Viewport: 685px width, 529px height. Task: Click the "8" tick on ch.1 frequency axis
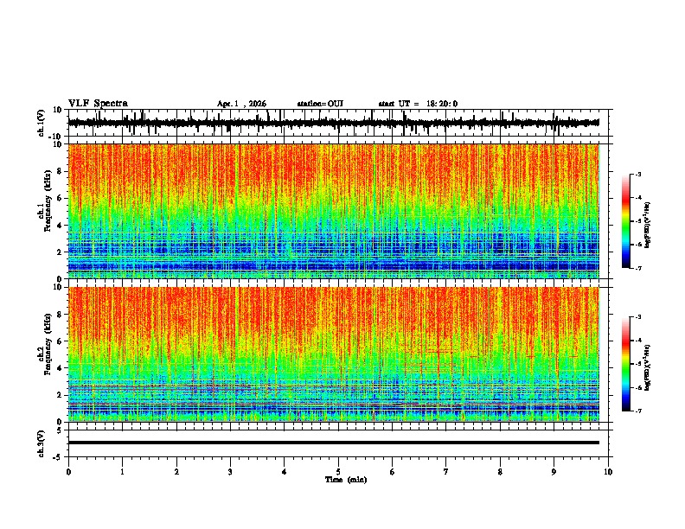tap(61, 171)
